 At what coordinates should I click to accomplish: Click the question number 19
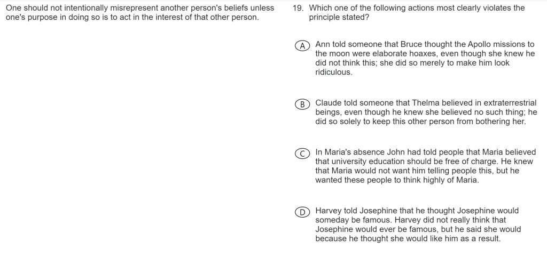click(x=298, y=8)
